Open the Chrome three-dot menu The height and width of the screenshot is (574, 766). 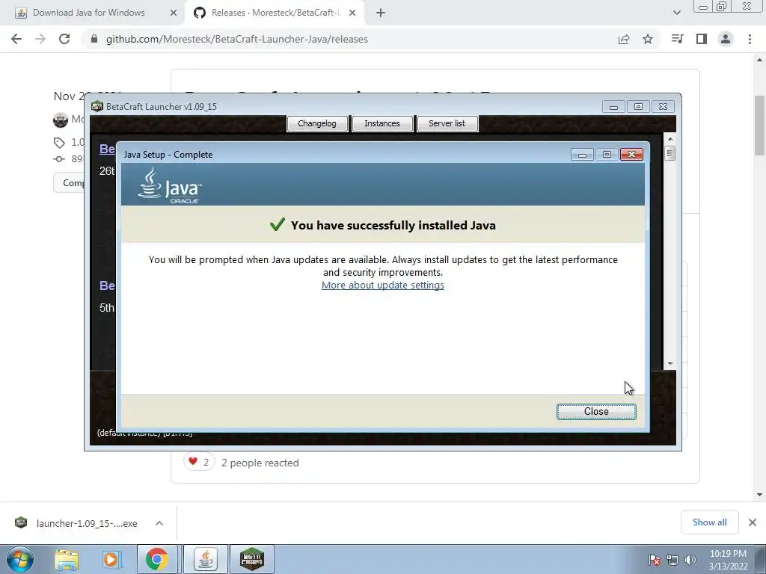[750, 39]
